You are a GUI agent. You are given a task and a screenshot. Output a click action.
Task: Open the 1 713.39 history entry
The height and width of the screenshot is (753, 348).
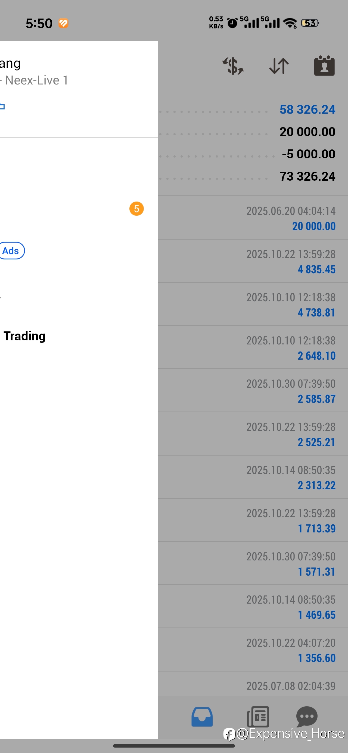(x=253, y=520)
